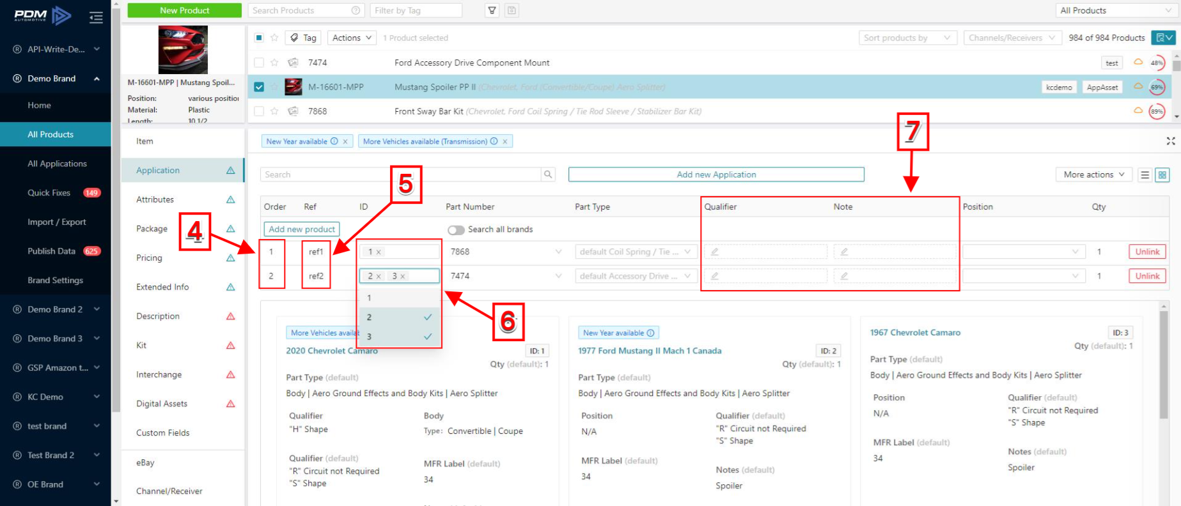Image resolution: width=1181 pixels, height=506 pixels.
Task: Unlink the product 7474 row
Action: coord(1147,276)
